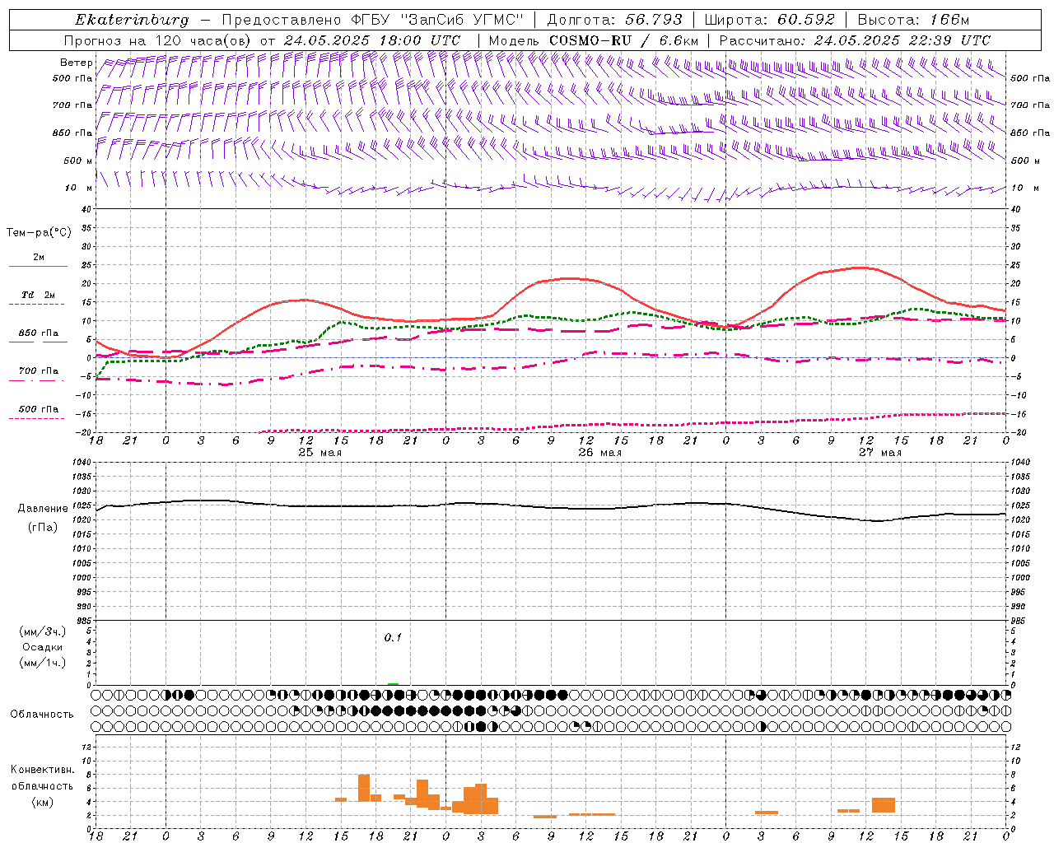Click the 'Ветер' wind panel label

click(x=76, y=63)
